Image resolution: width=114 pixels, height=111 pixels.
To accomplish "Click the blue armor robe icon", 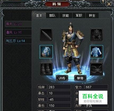I will 97,52.
